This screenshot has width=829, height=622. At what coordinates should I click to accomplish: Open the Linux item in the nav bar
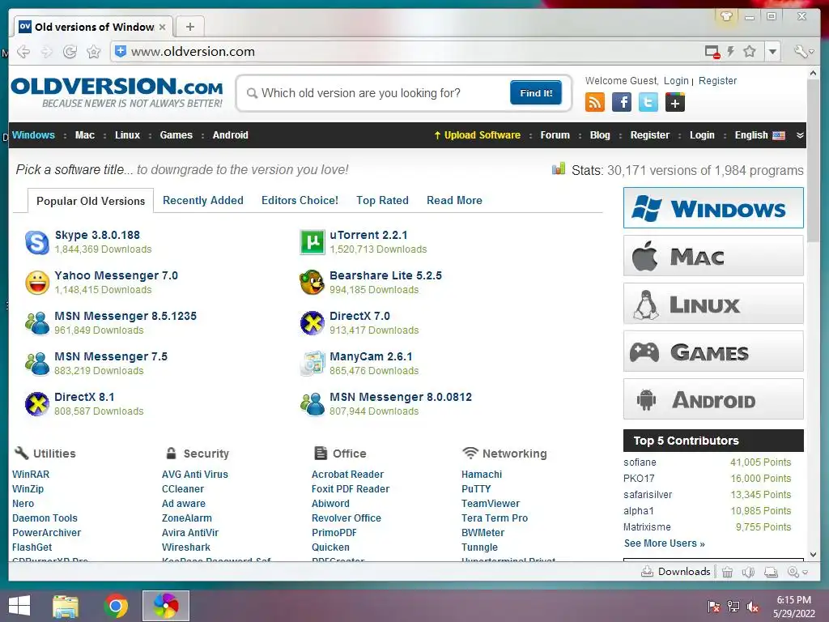click(x=127, y=135)
